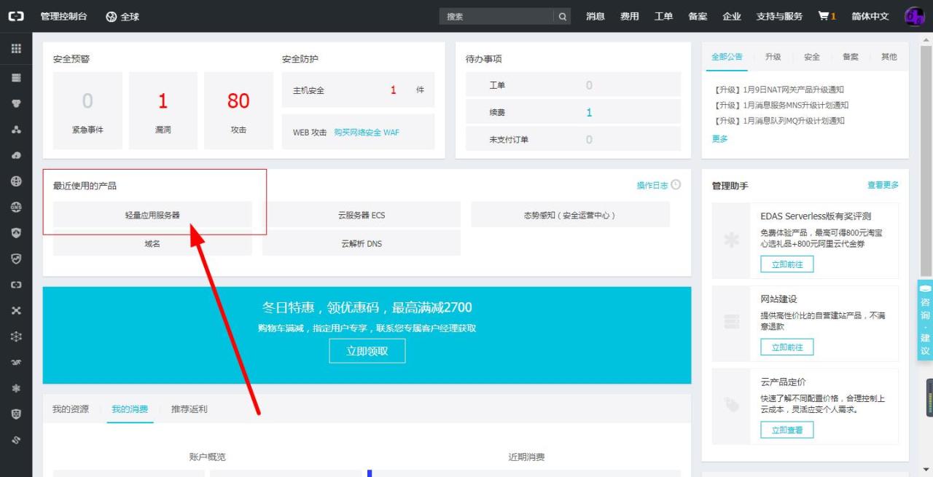The width and height of the screenshot is (933, 477).
Task: Click the globe icon next to 全球
Action: click(x=111, y=16)
